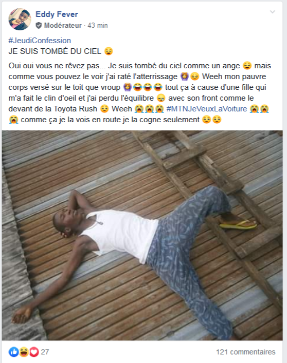Open the 121 commentaires link
Viewport: 287px width, 363px height.
246,352
